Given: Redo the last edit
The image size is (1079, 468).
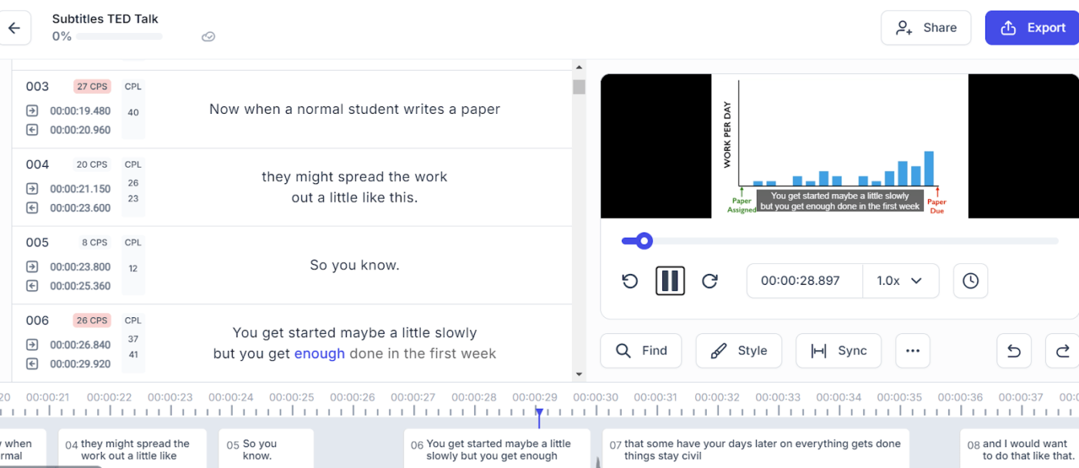Looking at the screenshot, I should tap(1063, 351).
